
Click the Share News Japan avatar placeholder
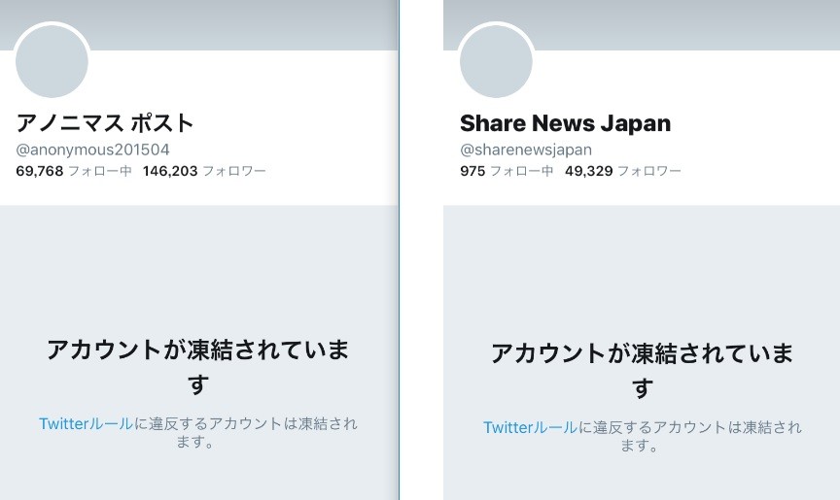coord(496,61)
